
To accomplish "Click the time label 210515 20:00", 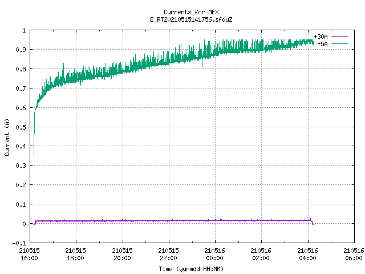I will pos(122,254).
